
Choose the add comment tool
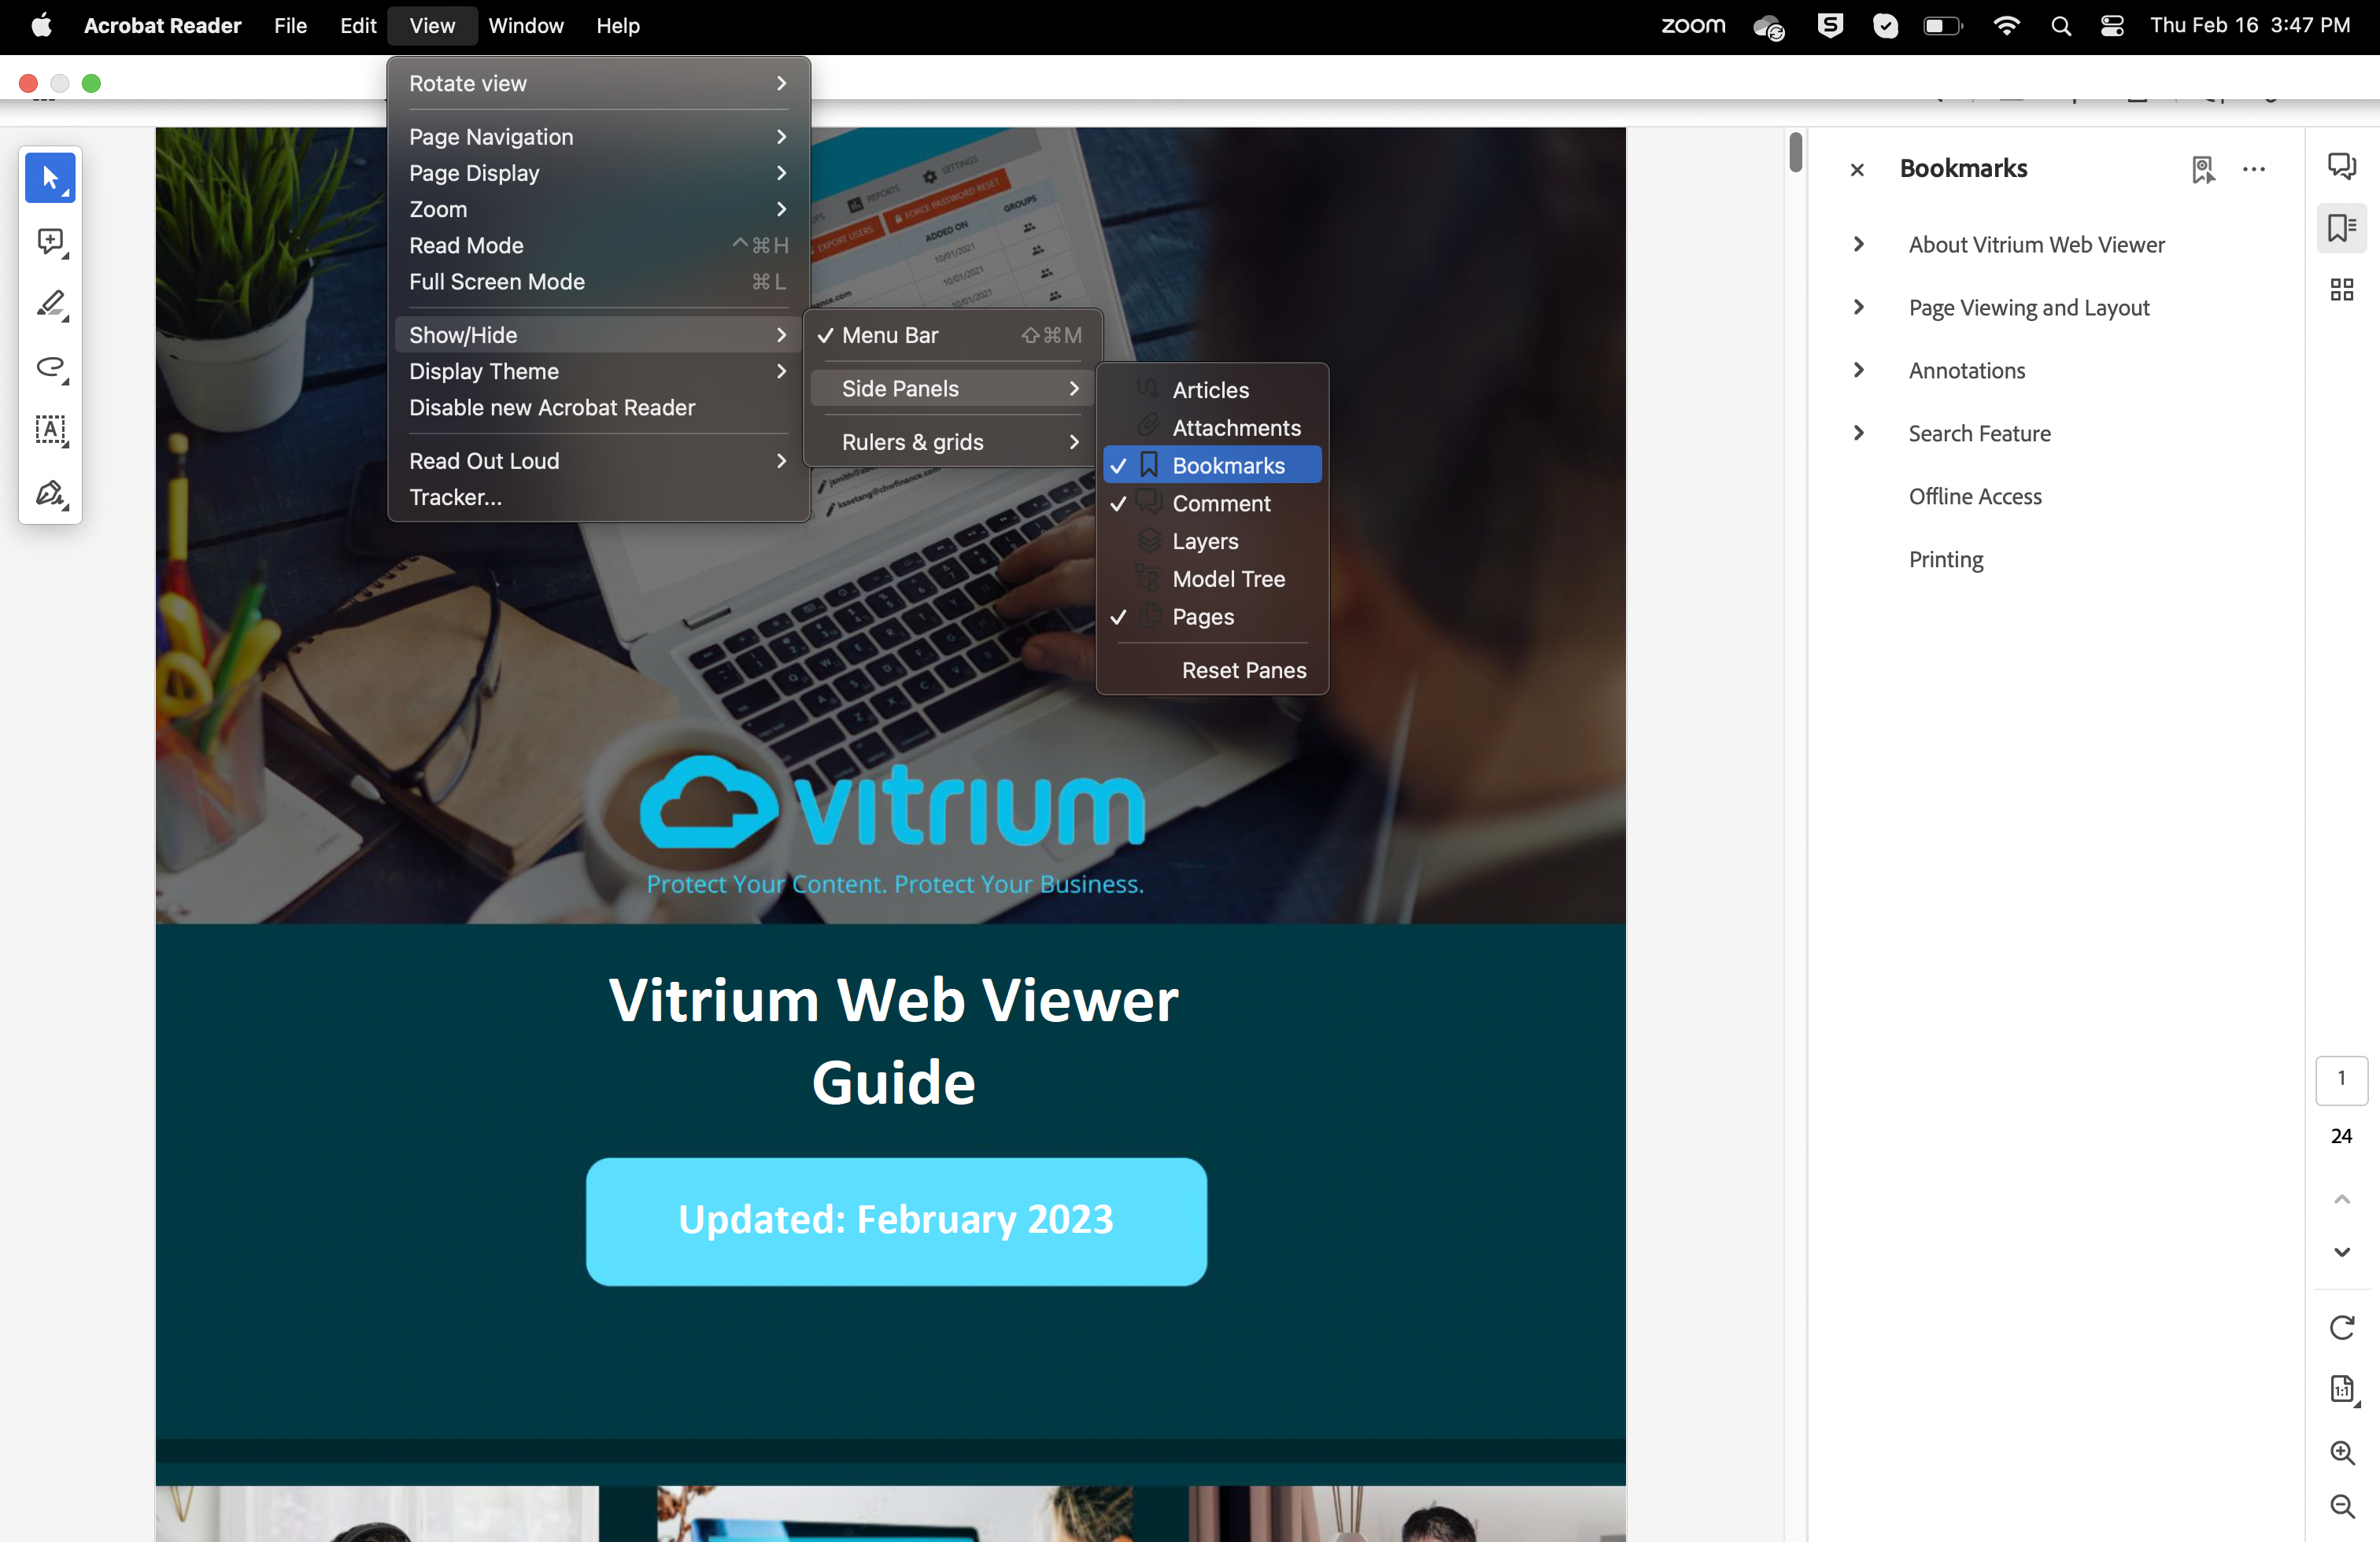pos(50,242)
